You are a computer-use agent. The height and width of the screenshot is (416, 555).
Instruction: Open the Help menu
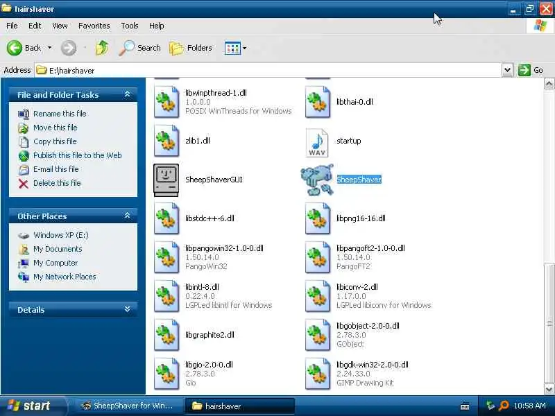(x=157, y=26)
